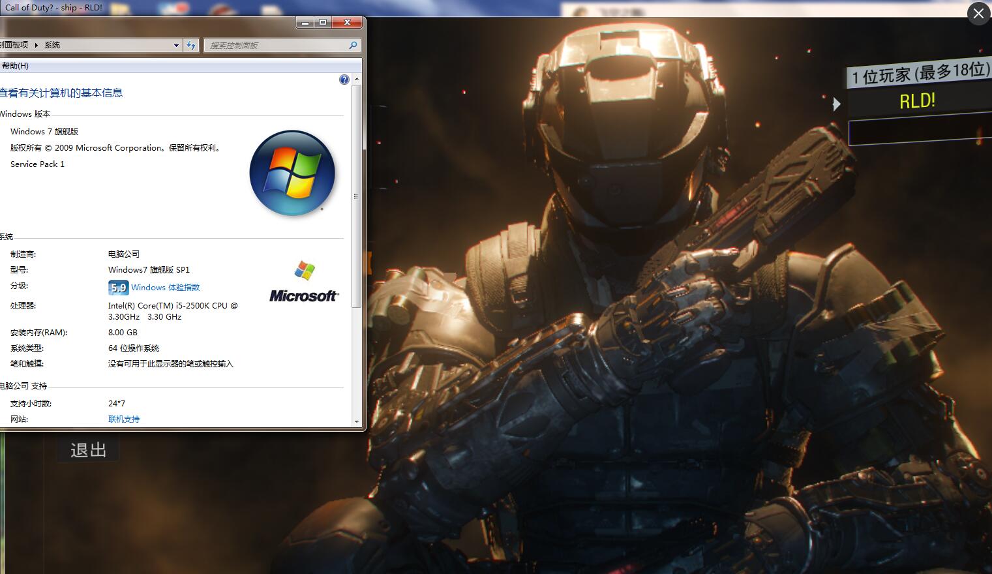
Task: Maximize the system control panel window
Action: click(x=323, y=22)
